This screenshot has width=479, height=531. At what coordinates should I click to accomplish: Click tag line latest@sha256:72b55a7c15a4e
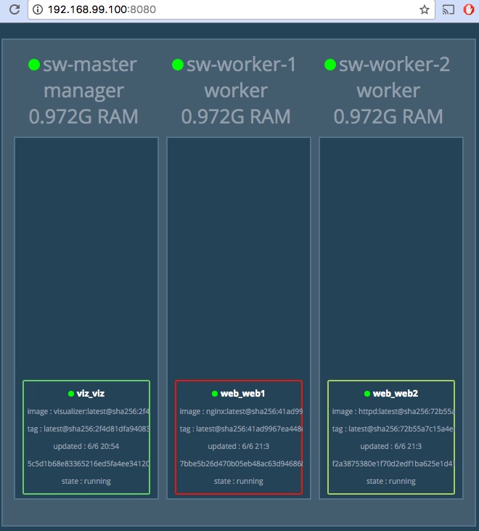coord(393,429)
